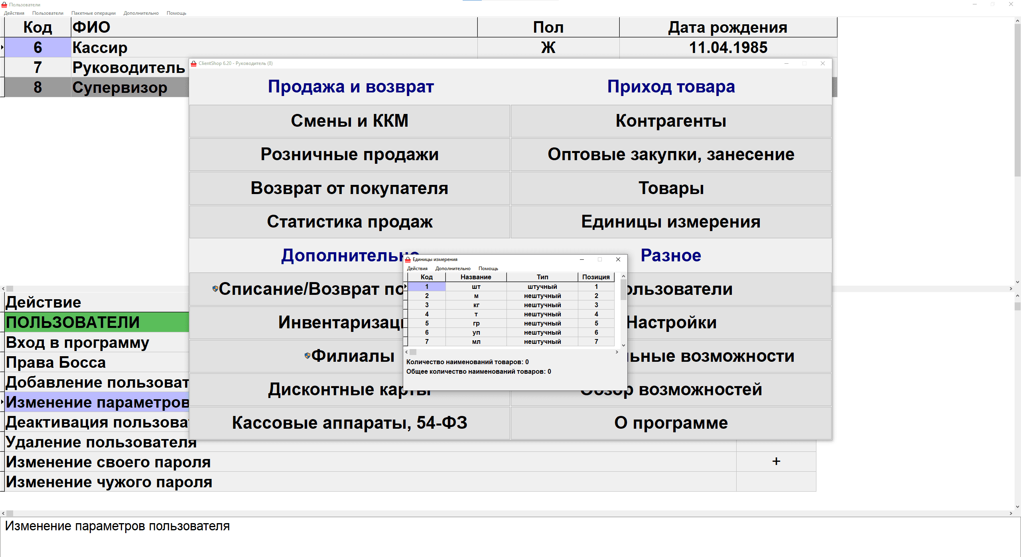Open Помощь menu of Пользователи window

(x=176, y=13)
